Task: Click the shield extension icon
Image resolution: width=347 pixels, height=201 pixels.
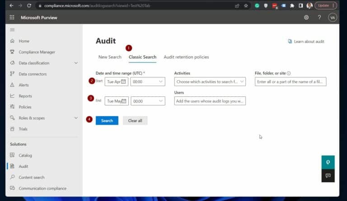Action: click(266, 6)
